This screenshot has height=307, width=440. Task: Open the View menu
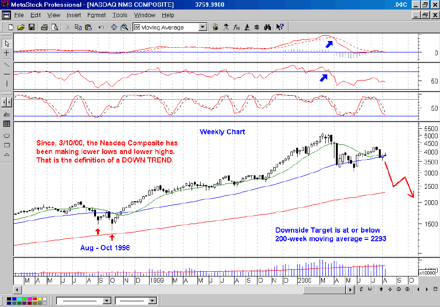pos(54,15)
